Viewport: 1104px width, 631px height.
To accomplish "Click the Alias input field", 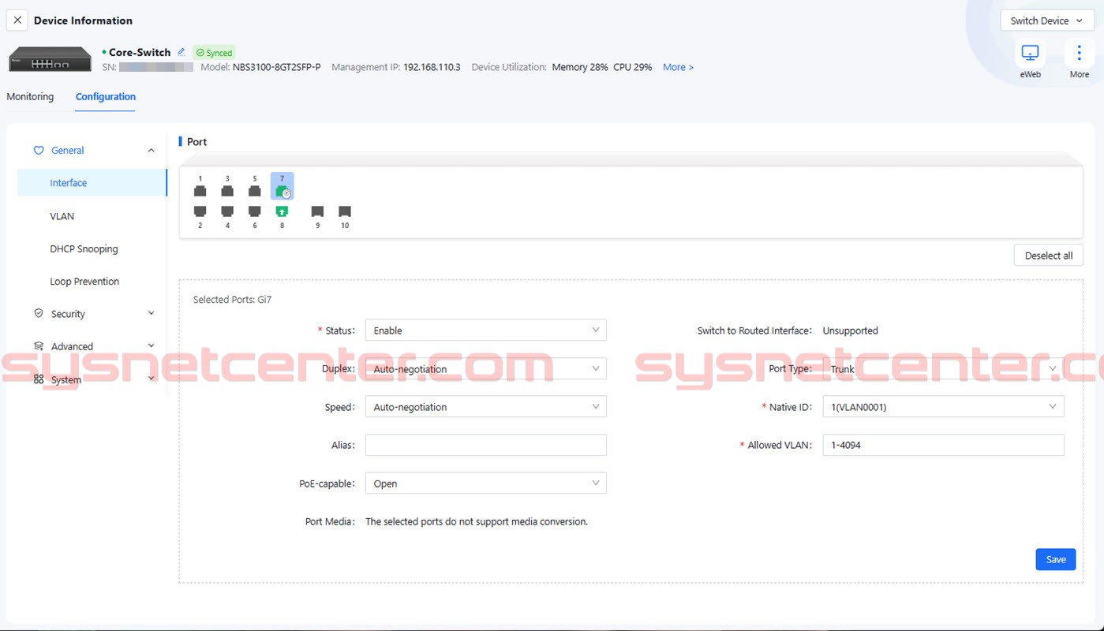I will tap(485, 445).
